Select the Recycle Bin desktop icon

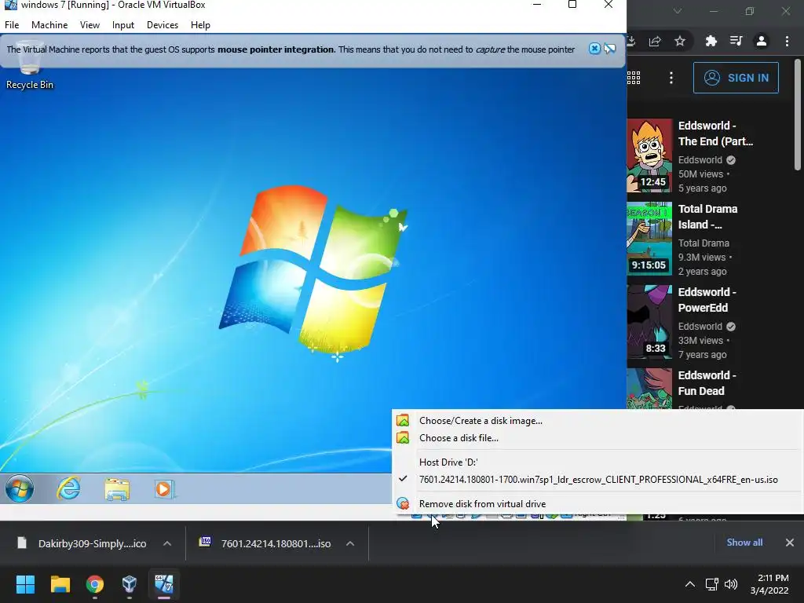[29, 66]
